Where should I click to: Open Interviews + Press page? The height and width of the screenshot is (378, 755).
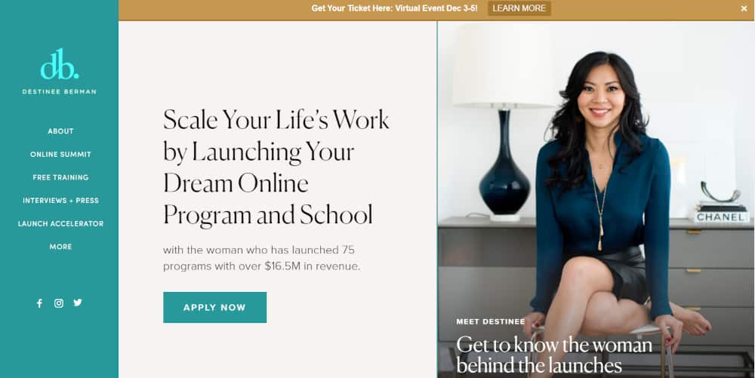tap(60, 201)
